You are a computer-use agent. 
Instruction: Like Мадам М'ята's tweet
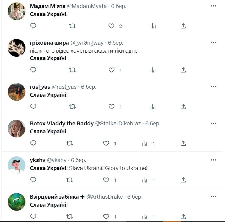coord(111,26)
